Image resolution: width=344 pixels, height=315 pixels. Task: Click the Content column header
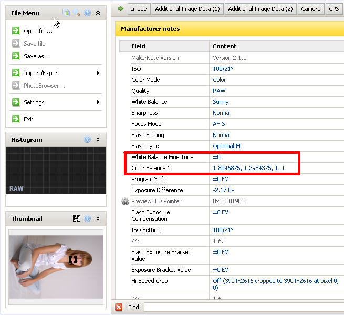tap(277, 46)
